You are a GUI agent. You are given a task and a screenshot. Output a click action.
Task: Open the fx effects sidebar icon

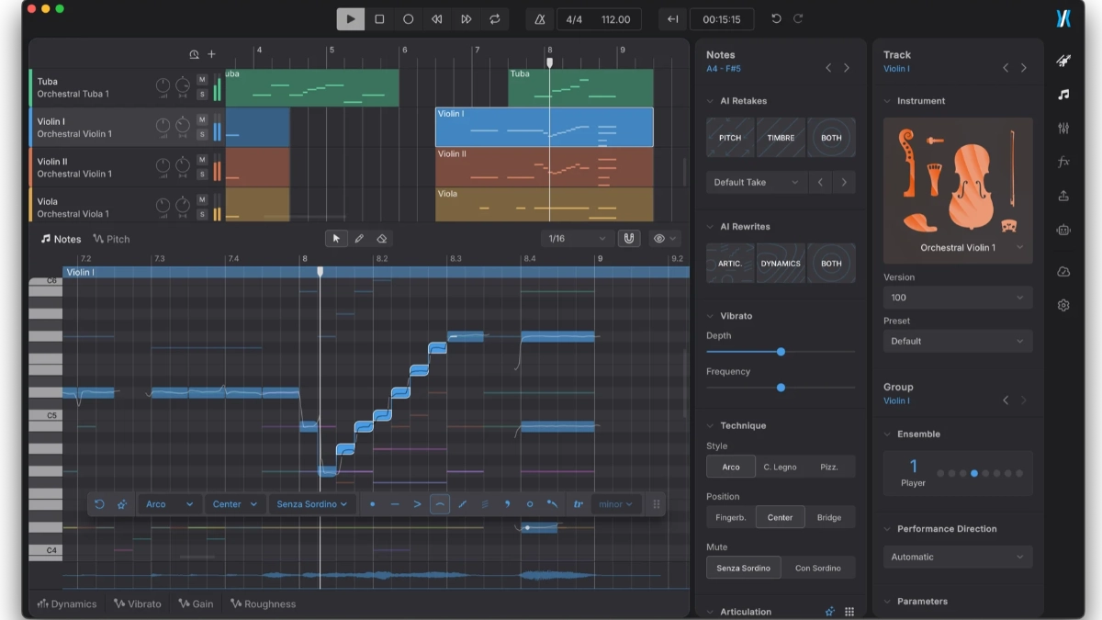[x=1063, y=162]
